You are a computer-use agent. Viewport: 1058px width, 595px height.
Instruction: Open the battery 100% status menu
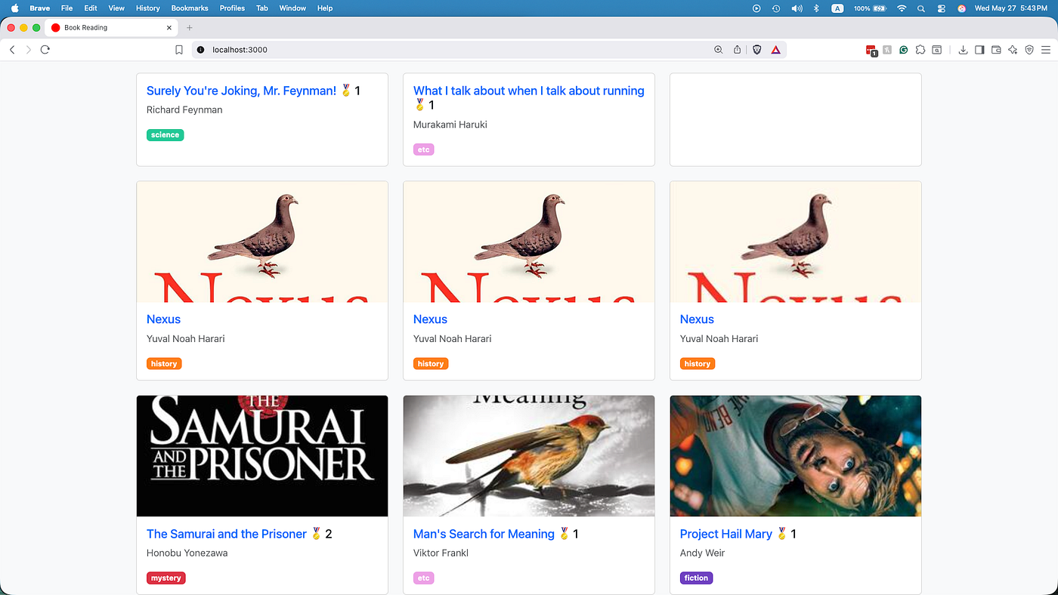(869, 8)
